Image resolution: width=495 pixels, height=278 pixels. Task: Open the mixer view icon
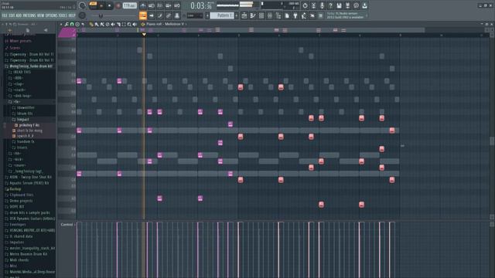click(270, 15)
